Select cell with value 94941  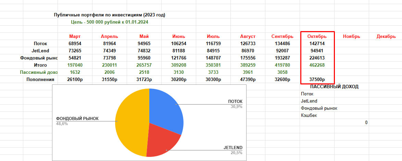click(x=317, y=51)
